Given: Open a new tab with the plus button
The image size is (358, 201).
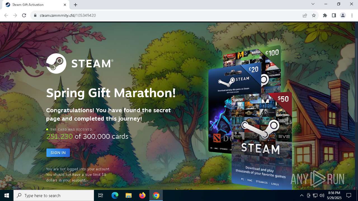Looking at the screenshot, I should (76, 5).
